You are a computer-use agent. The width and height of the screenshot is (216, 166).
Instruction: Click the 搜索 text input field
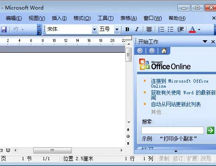click(172, 130)
